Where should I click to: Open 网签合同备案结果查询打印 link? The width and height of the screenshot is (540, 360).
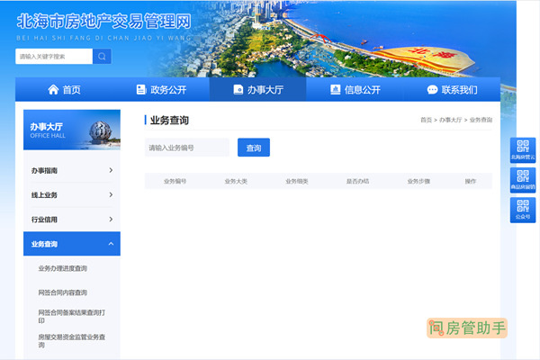click(72, 316)
